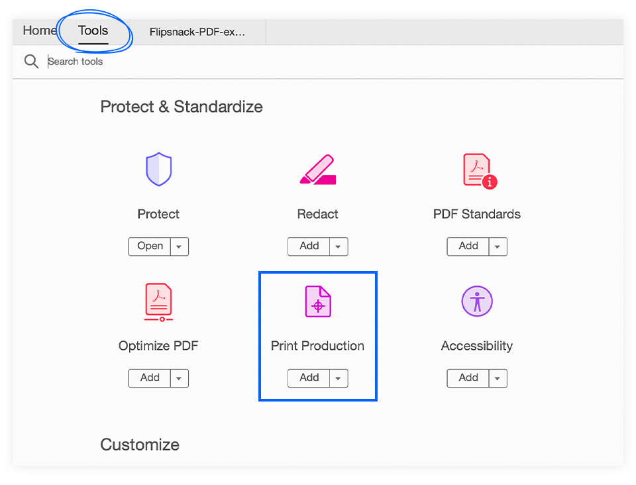Click the search magnifier icon
Screen dimensions: 636x485
(31, 61)
